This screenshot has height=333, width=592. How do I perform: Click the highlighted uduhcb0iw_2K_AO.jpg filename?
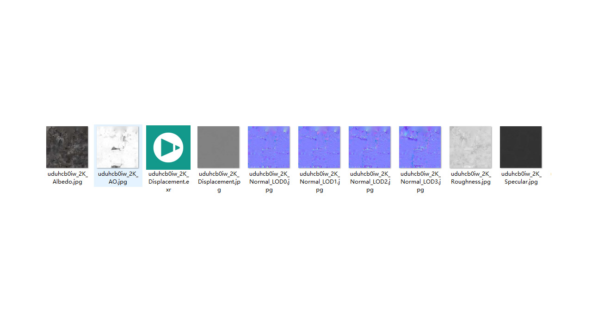pyautogui.click(x=118, y=178)
